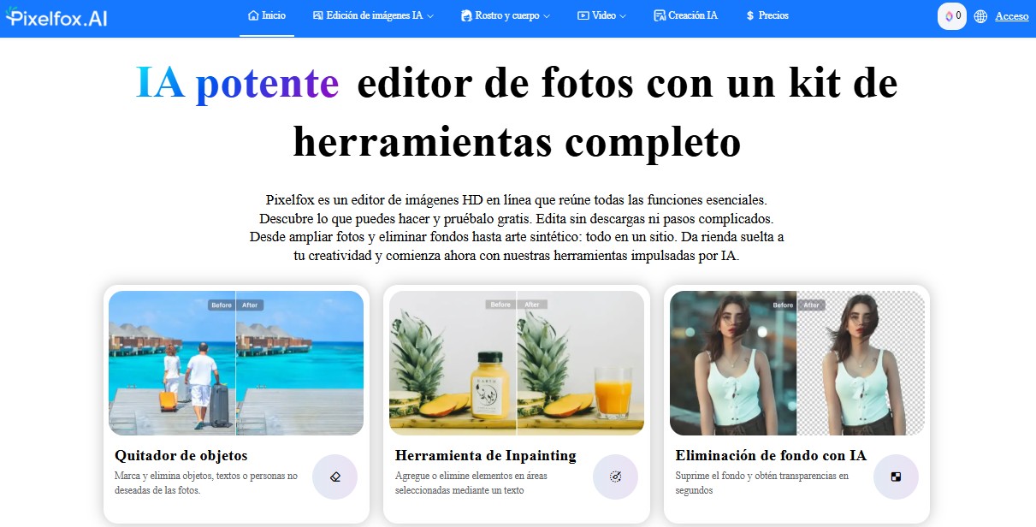Click the pineapple and juice preview image
This screenshot has width=1036, height=527.
tap(517, 363)
